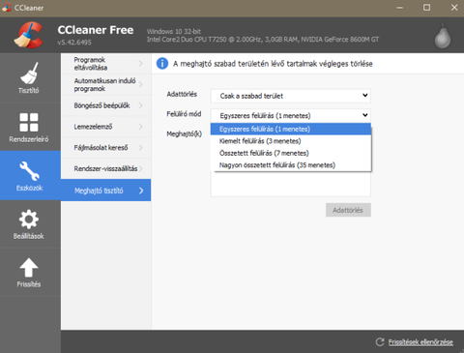The image size is (464, 353).
Task: Click Frissítések ellenőrzése link
Action: tap(420, 342)
